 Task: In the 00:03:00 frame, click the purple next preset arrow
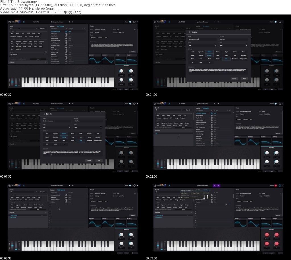(219, 186)
